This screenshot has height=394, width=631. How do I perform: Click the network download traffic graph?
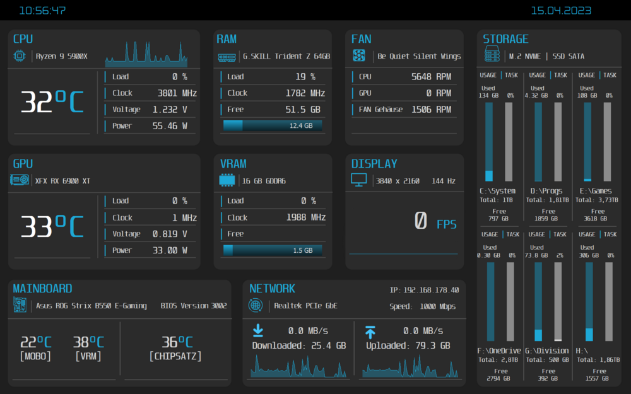click(298, 366)
